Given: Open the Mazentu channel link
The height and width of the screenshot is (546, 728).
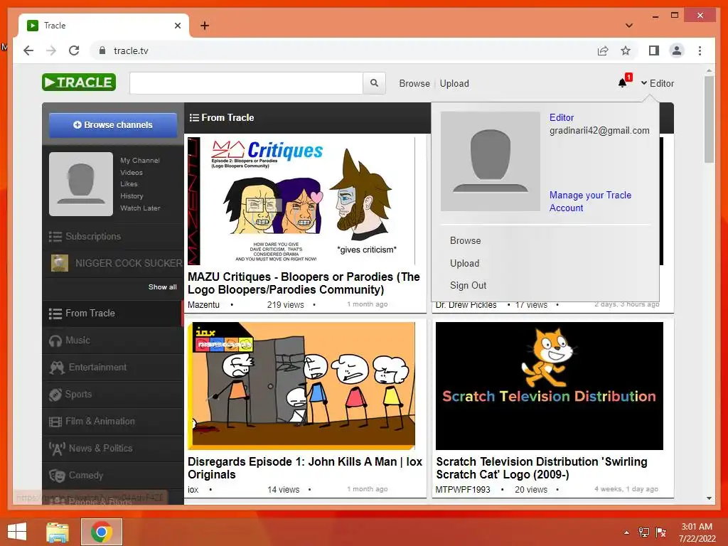Looking at the screenshot, I should 203,305.
